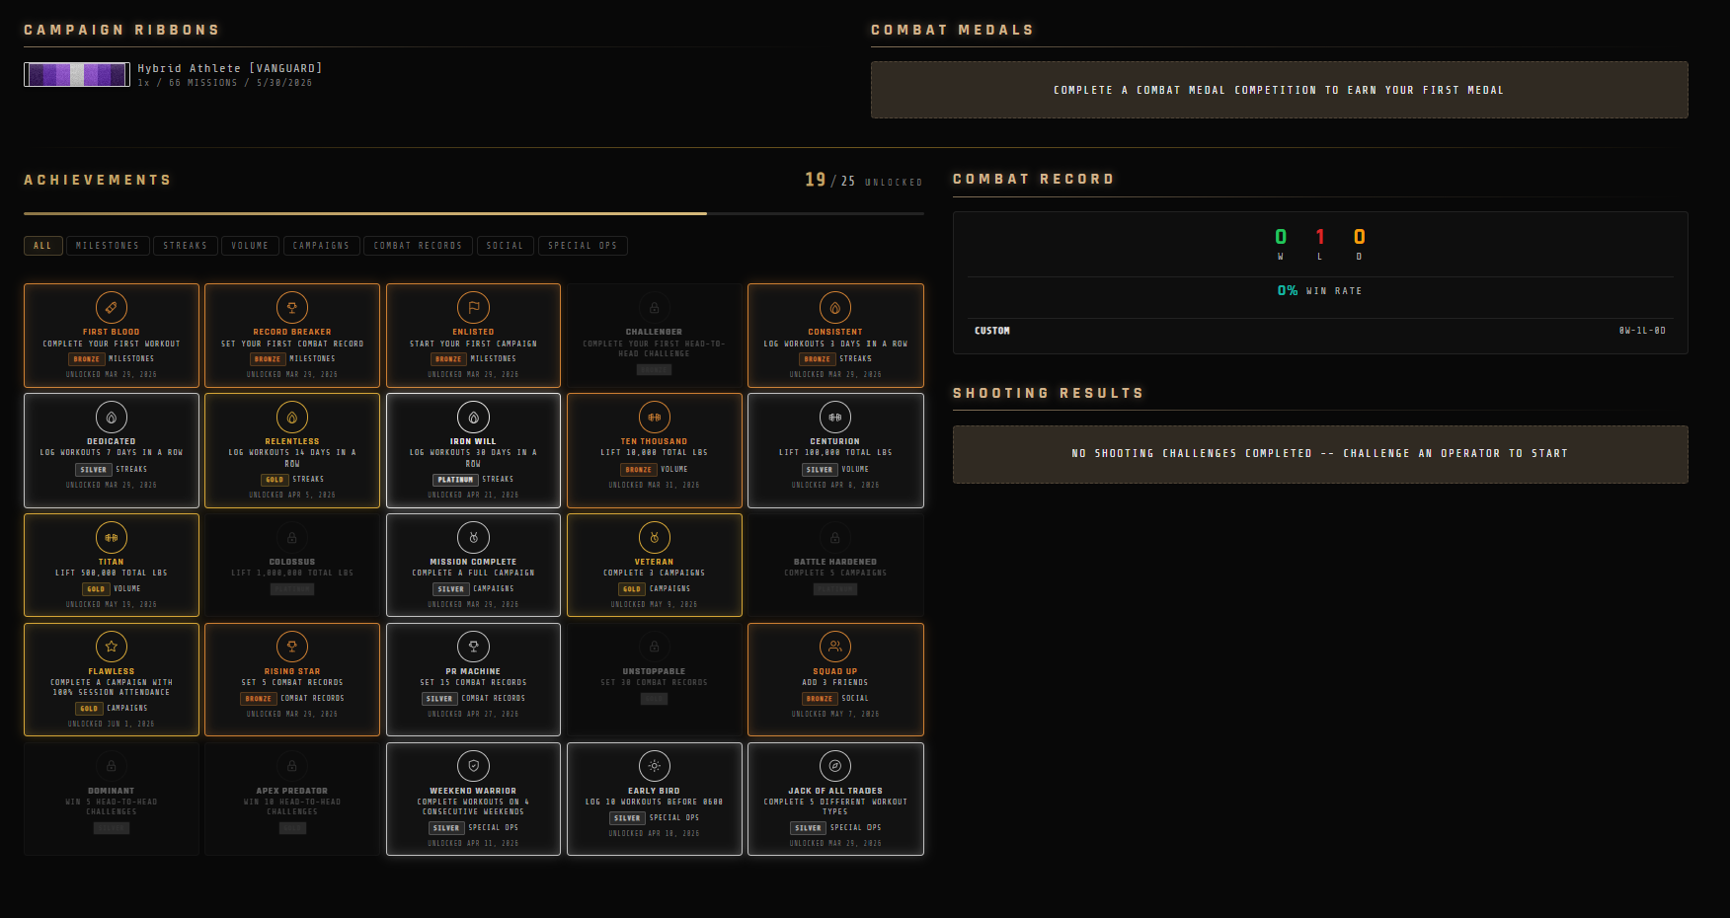Click the Centurion dumbbell icon
Viewport: 1730px width, 918px height.
pyautogui.click(x=835, y=418)
